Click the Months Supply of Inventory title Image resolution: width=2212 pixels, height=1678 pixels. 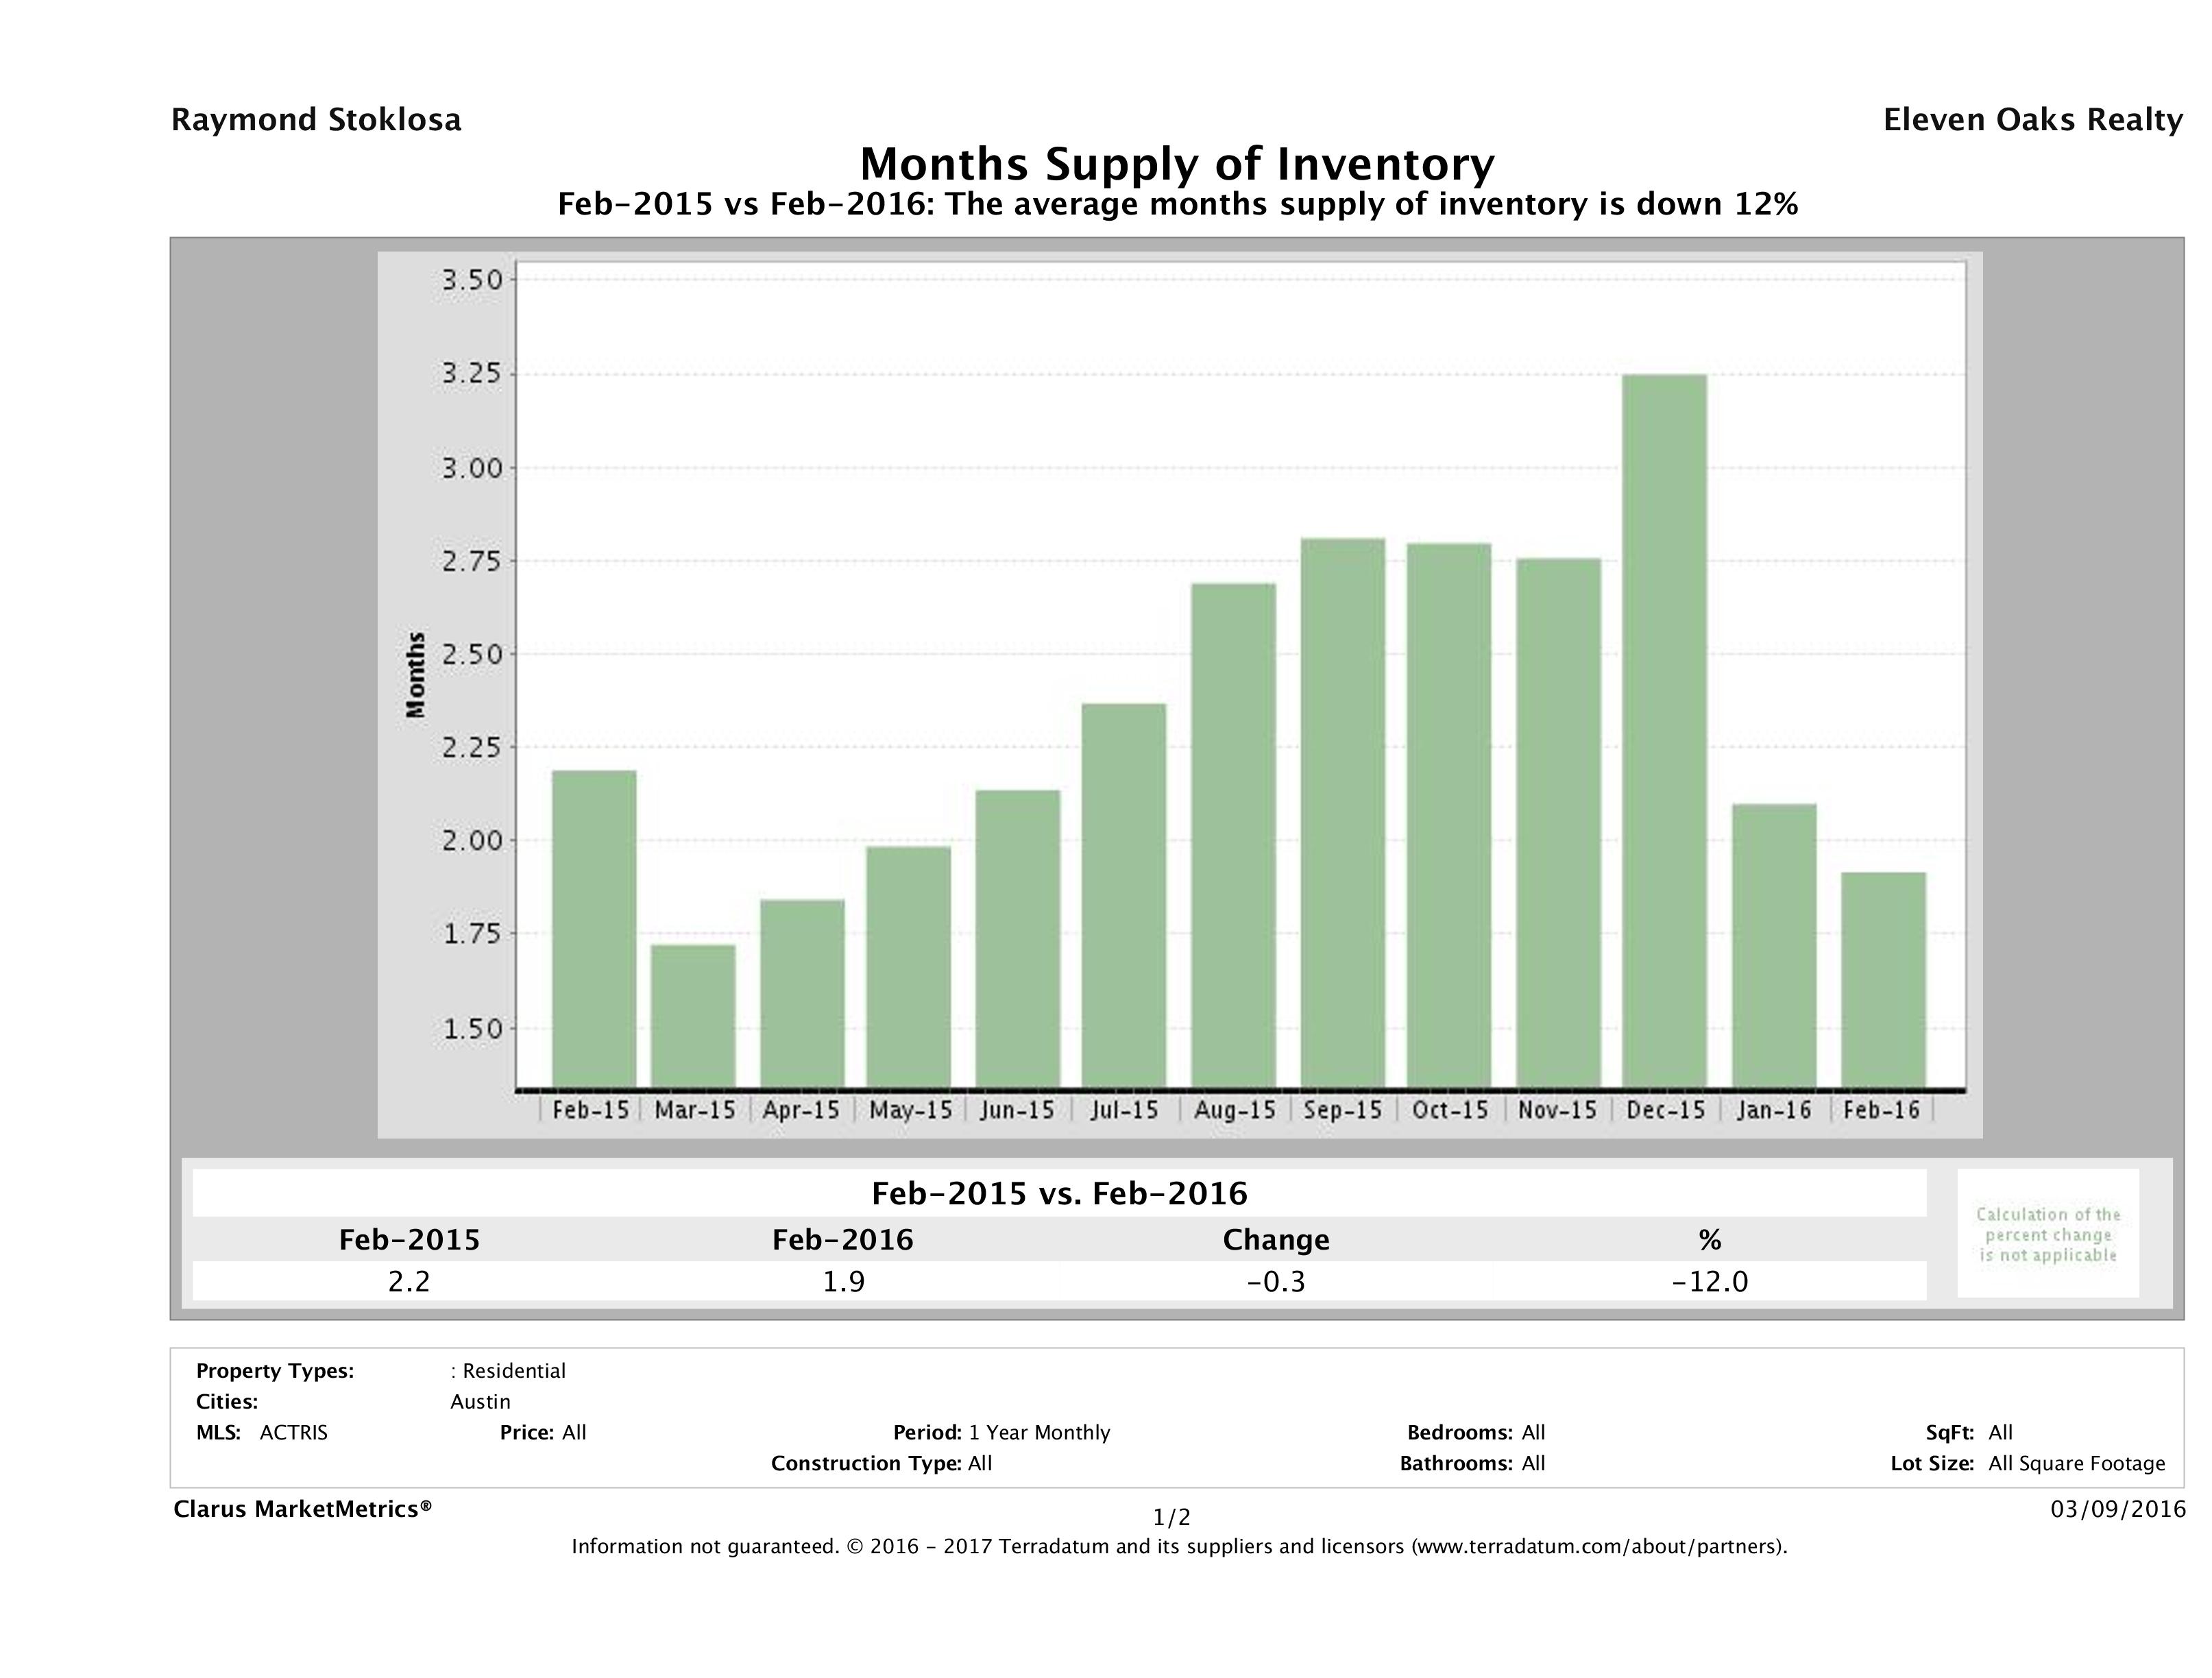click(x=1177, y=164)
